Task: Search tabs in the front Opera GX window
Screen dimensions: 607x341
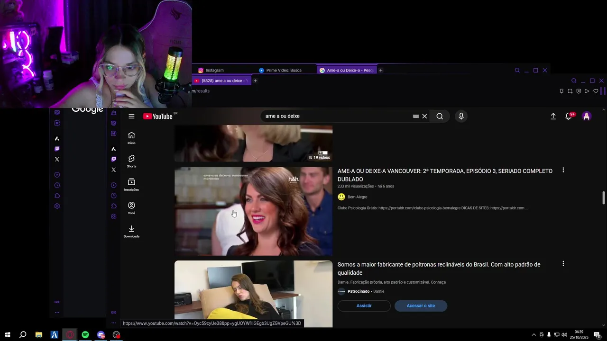Action: 574,81
